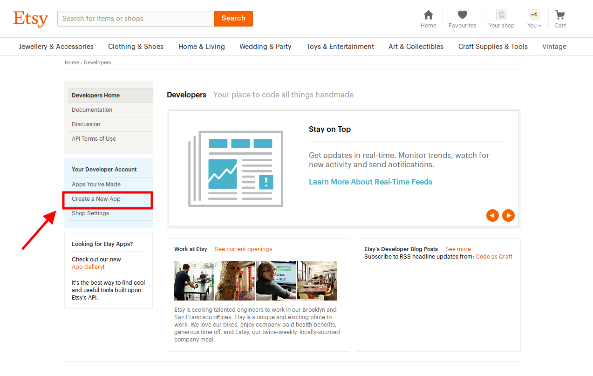Click the Developers breadcrumb link
Screen dimensions: 593x376
[97, 62]
